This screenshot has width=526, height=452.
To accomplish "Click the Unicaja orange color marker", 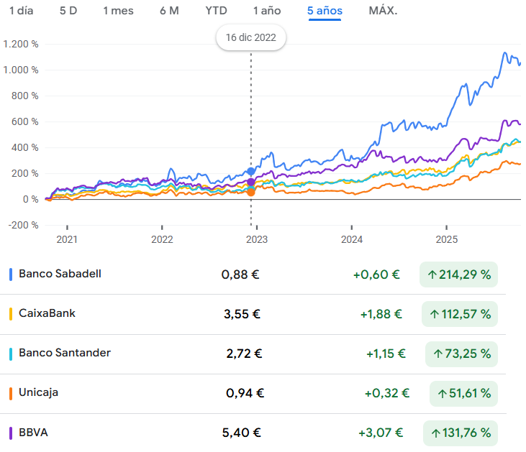I will pyautogui.click(x=11, y=393).
